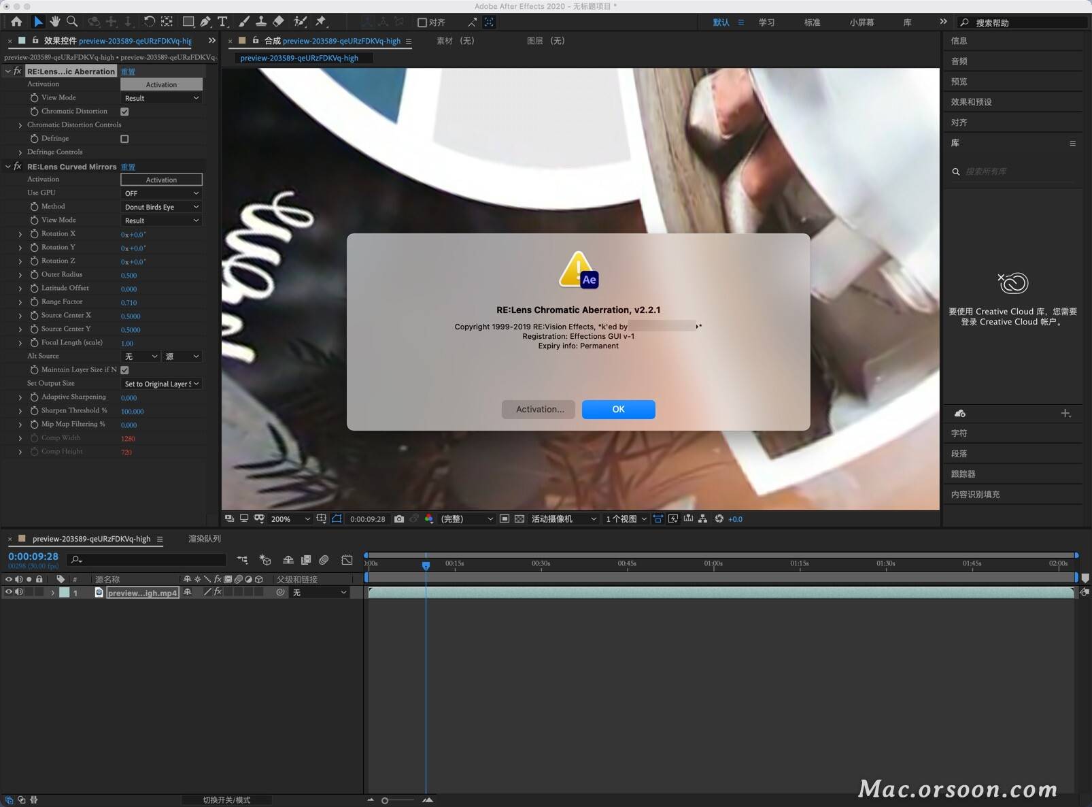The height and width of the screenshot is (807, 1092).
Task: Open Chromatic Aberration View Mode dropdown
Action: (161, 98)
